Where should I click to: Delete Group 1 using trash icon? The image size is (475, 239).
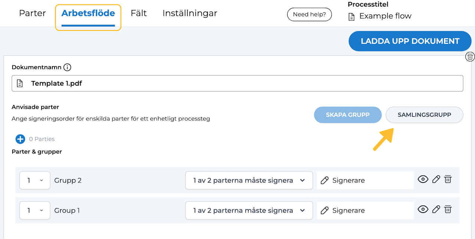tap(448, 210)
